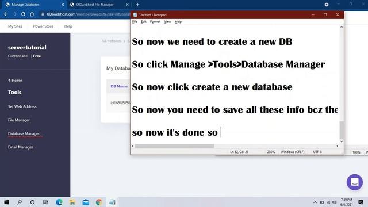Open the Mail app from the taskbar
The height and width of the screenshot is (207, 368).
coord(86,202)
